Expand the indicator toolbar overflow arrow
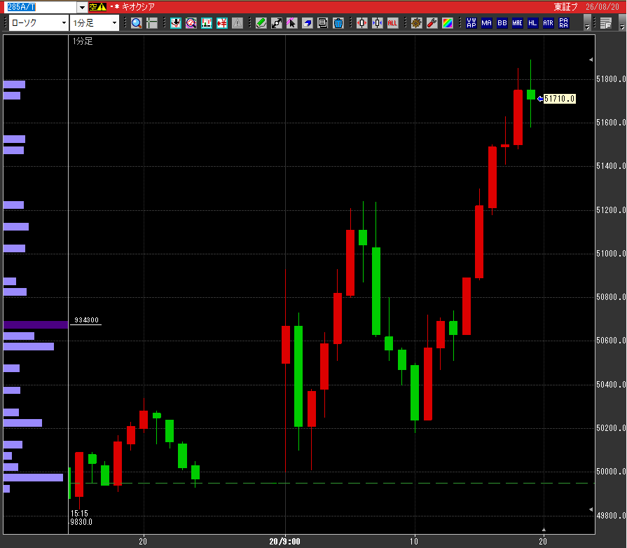Screen dimensions: 627x548 (587, 23)
